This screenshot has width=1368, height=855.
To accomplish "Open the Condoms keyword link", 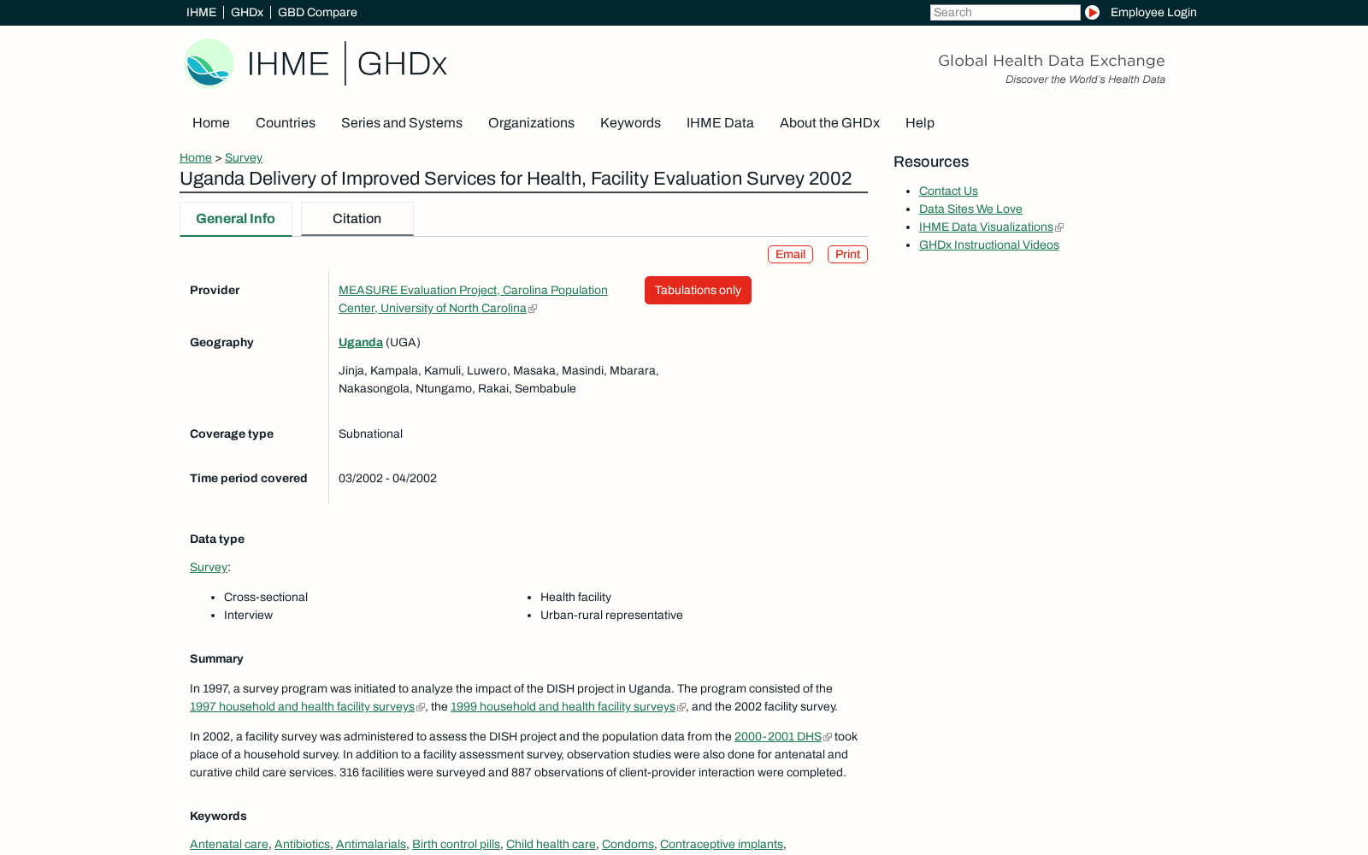I will click(628, 844).
